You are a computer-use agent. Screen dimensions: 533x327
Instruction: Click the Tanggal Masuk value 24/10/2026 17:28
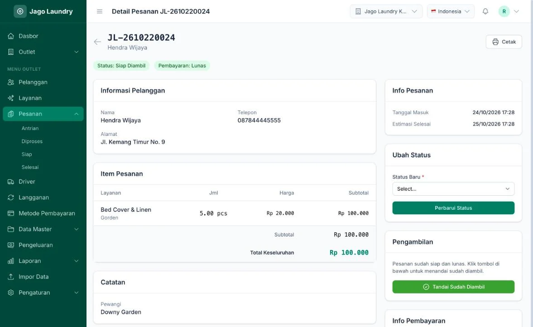[493, 112]
